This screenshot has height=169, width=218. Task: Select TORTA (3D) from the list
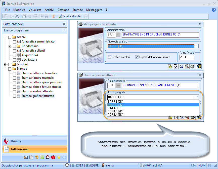tap(115, 115)
